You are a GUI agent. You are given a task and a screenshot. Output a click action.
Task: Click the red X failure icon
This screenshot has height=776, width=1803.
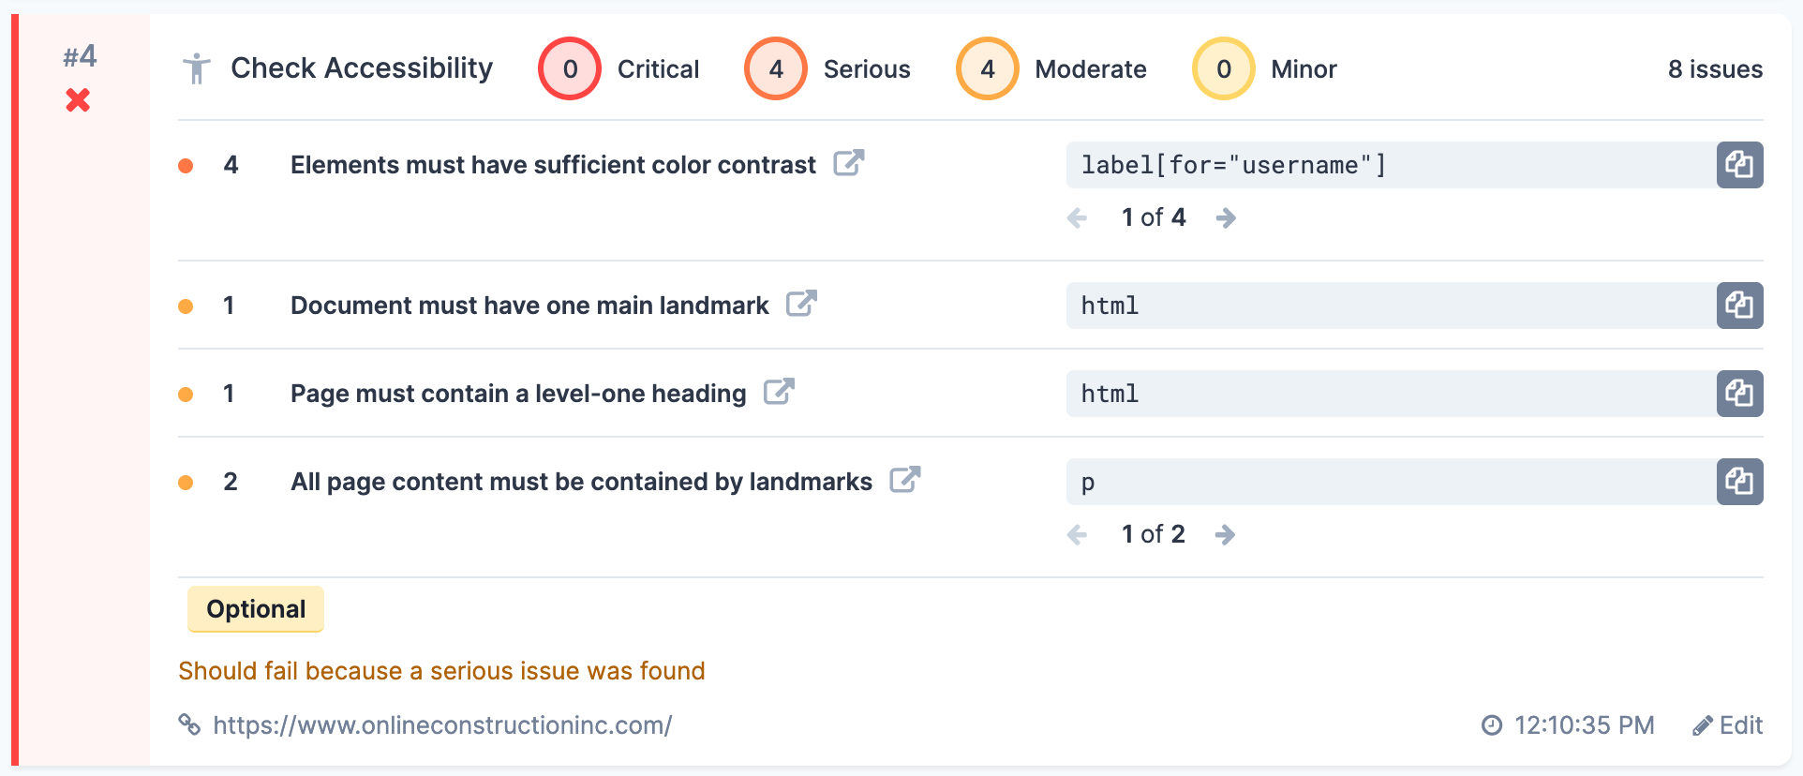pos(80,100)
